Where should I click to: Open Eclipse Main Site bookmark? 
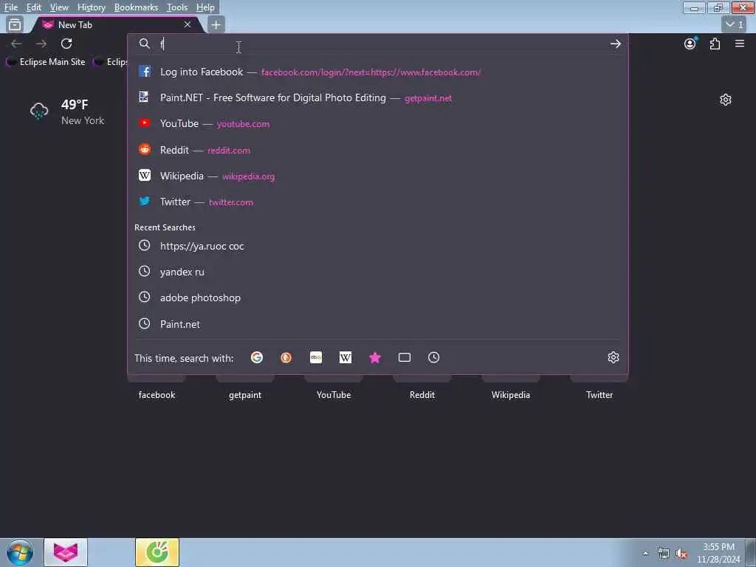click(46, 62)
